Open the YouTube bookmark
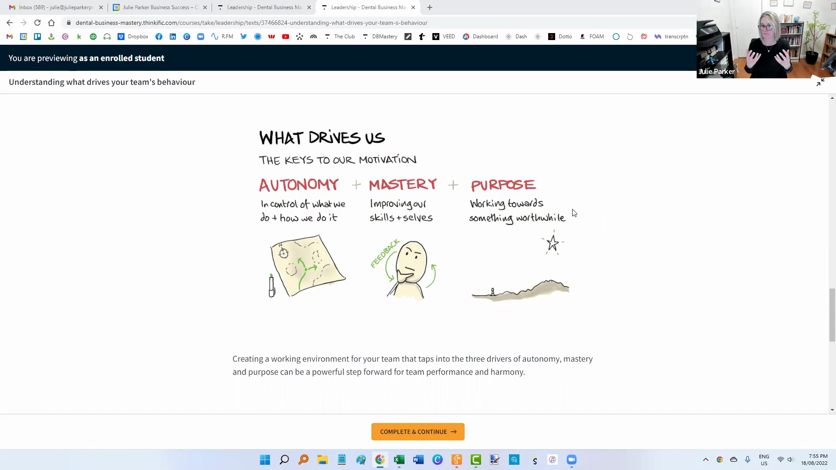Image resolution: width=836 pixels, height=470 pixels. (286, 37)
